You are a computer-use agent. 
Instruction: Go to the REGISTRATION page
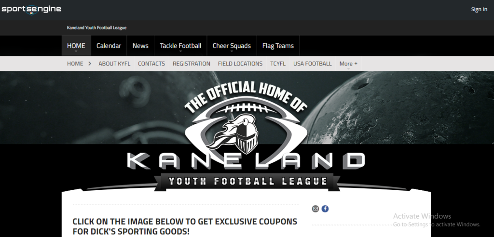point(191,64)
